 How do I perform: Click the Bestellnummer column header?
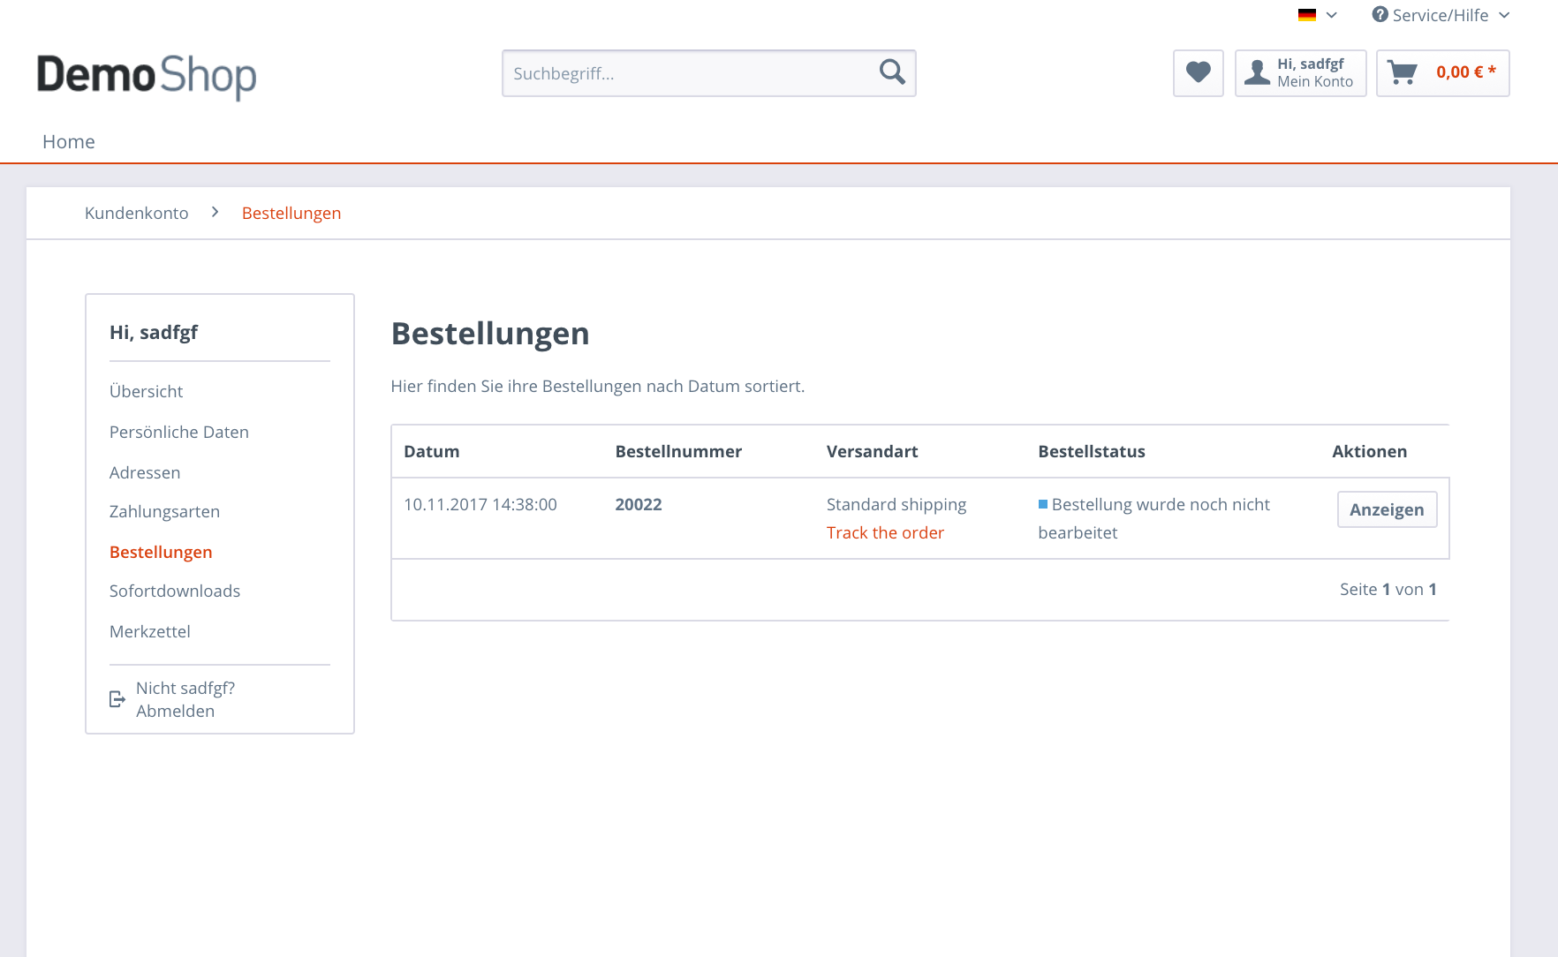point(678,451)
